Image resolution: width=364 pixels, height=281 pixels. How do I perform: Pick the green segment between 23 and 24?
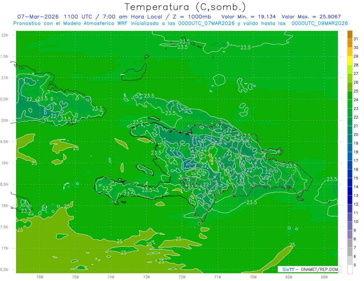pyautogui.click(x=350, y=104)
